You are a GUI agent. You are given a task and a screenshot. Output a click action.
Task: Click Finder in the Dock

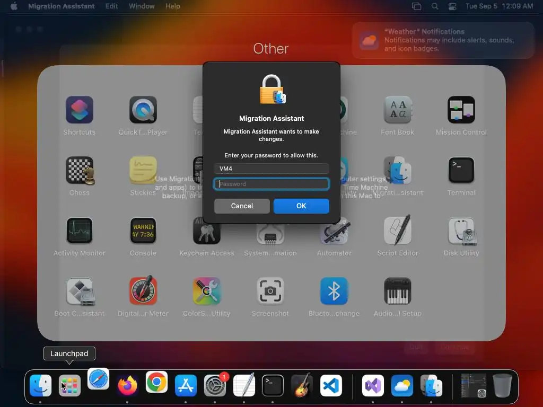pos(40,385)
